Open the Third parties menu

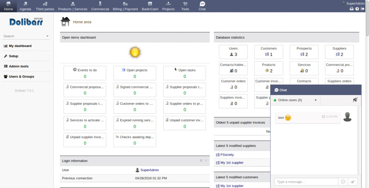[x=45, y=6]
